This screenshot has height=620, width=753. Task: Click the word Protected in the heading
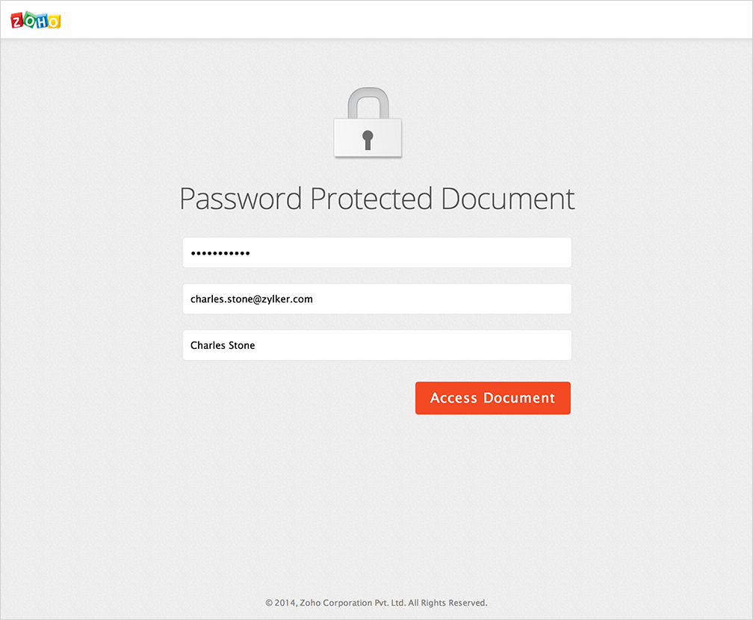tap(371, 199)
